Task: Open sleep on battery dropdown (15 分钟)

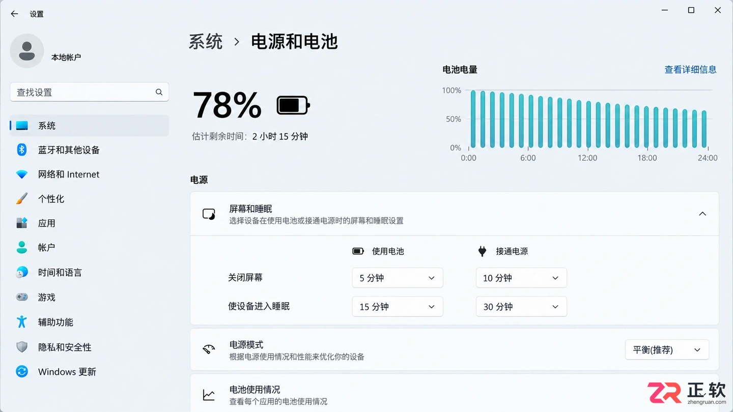Action: click(x=398, y=307)
